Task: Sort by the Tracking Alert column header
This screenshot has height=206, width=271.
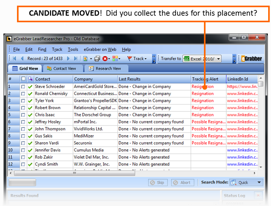Action: [209, 79]
